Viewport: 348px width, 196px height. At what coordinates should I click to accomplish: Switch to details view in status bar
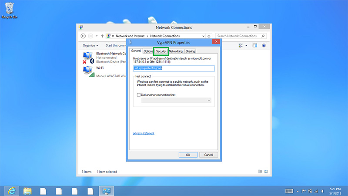click(260, 172)
